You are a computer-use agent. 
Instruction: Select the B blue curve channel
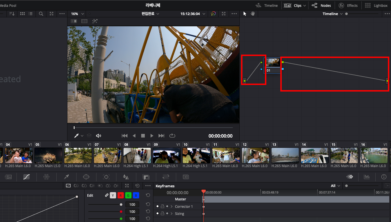pos(136,195)
